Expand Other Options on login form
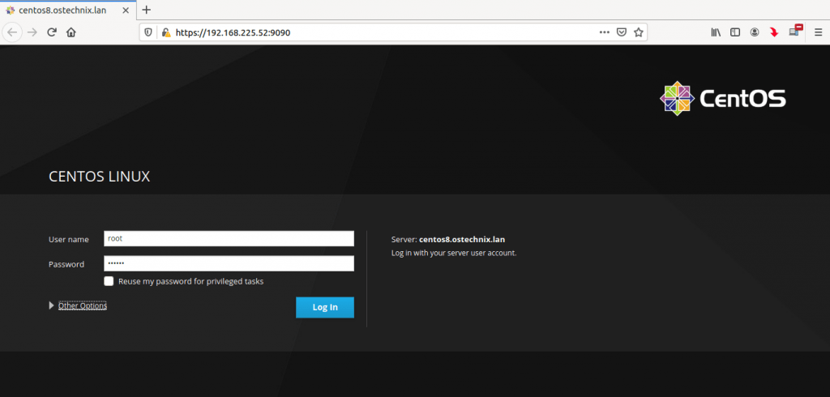Image resolution: width=830 pixels, height=397 pixels. [x=82, y=305]
